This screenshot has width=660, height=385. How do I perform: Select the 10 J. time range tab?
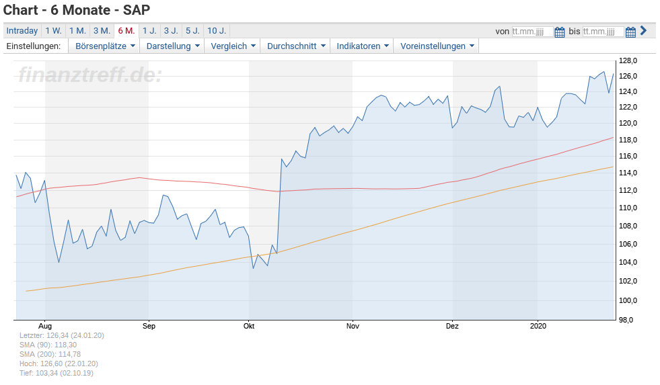click(217, 31)
